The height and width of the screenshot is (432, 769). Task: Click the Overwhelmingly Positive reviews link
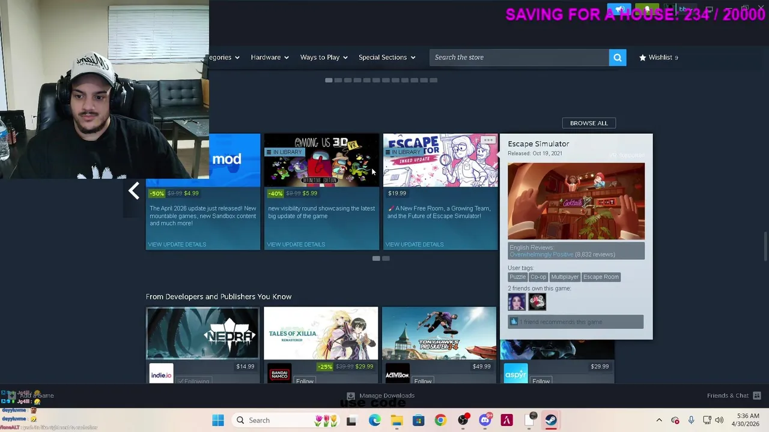click(x=541, y=254)
